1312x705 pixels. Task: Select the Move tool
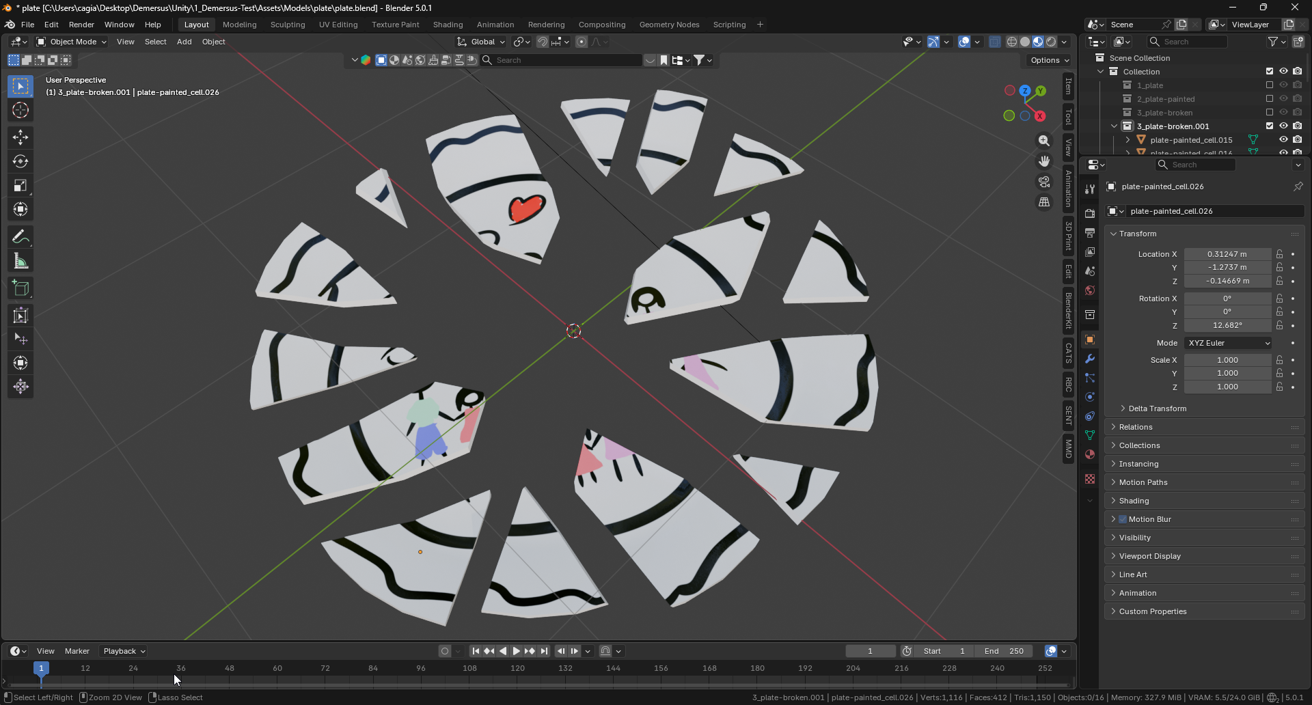click(20, 137)
